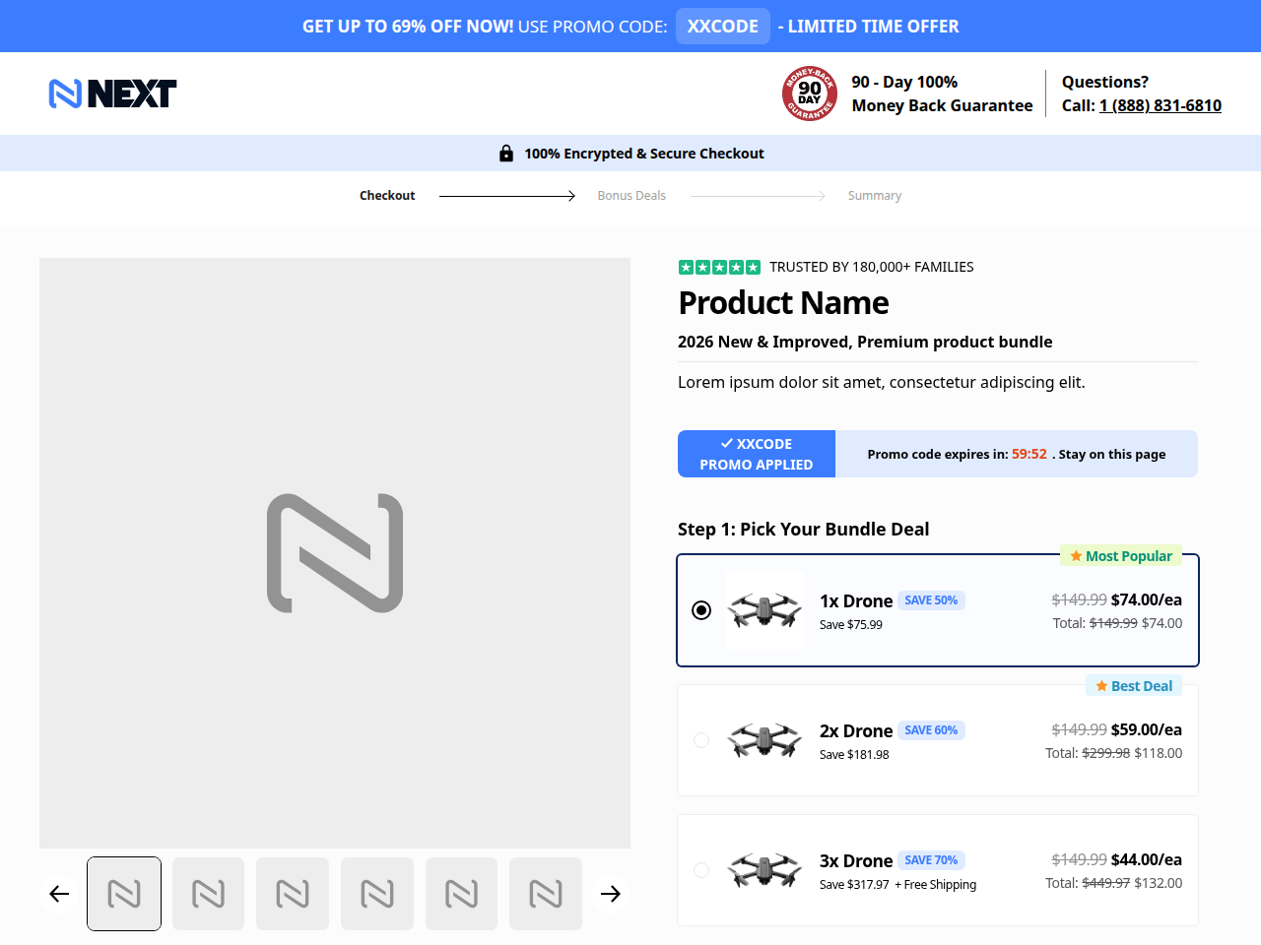The width and height of the screenshot is (1261, 945).
Task: Go to next gallery image with right arrow
Action: click(611, 894)
